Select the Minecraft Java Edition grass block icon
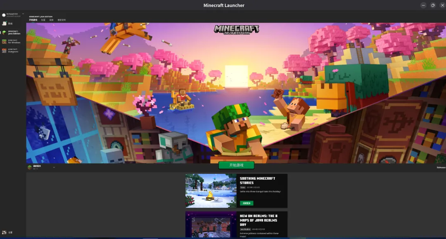This screenshot has width=446, height=239. tap(4, 33)
